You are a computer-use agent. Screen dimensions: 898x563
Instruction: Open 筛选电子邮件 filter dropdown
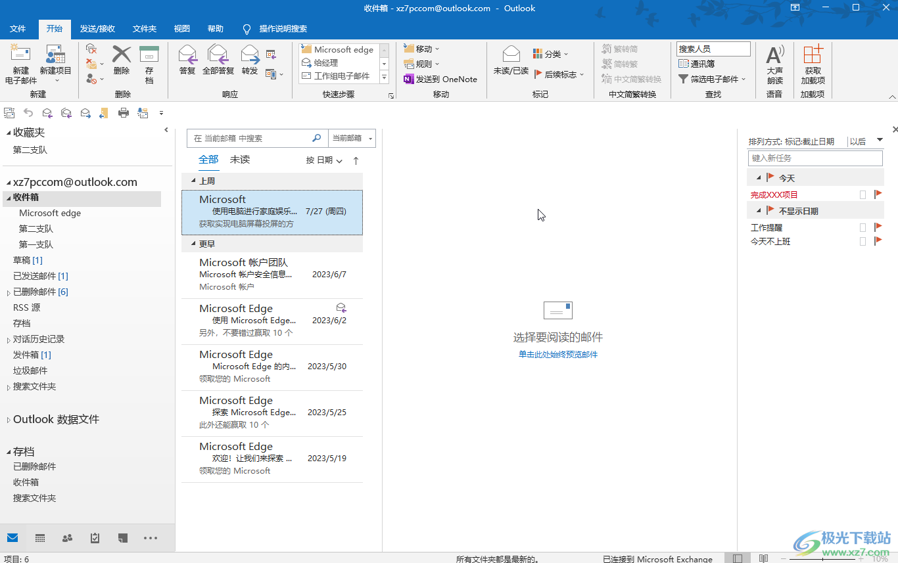click(x=713, y=79)
